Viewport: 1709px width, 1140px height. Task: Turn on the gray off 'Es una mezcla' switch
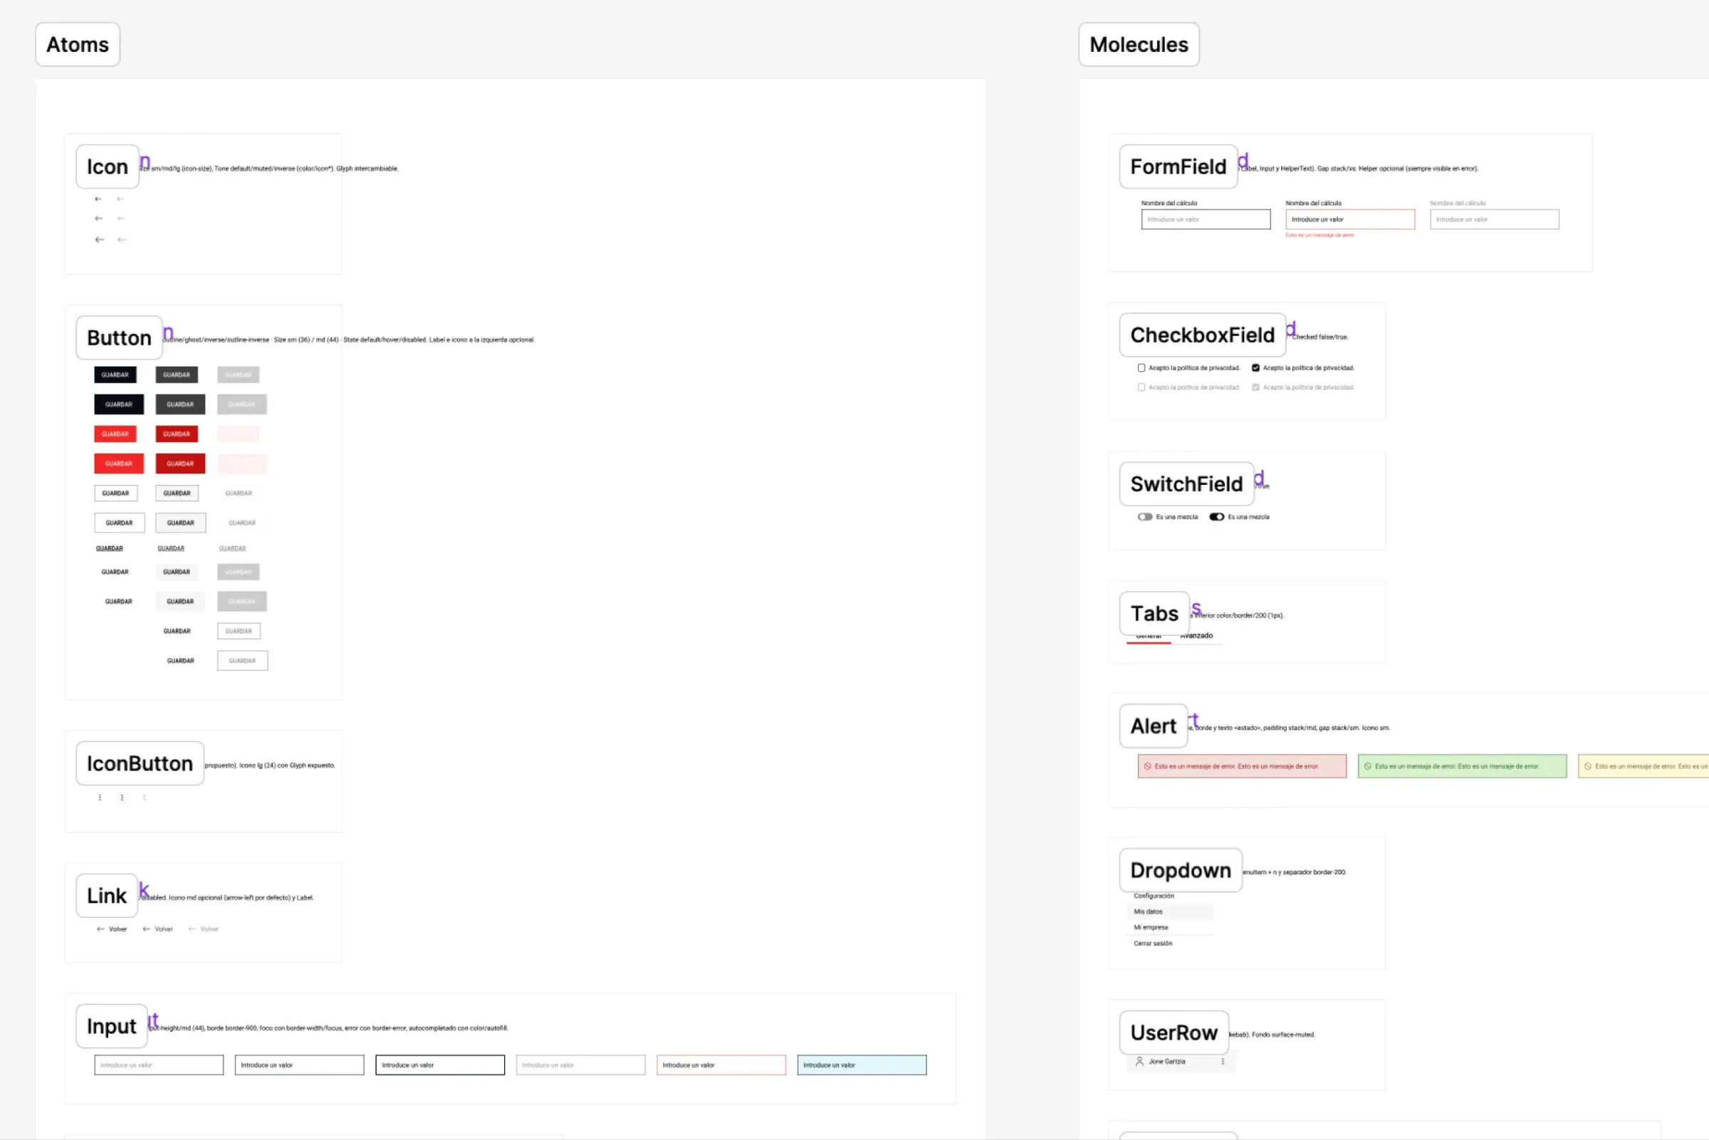pyautogui.click(x=1145, y=517)
